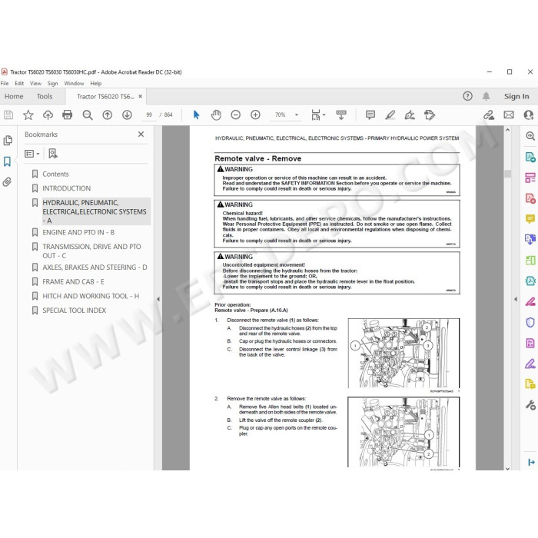The width and height of the screenshot is (538, 538).
Task: Zoom out with minus button
Action: tap(235, 115)
